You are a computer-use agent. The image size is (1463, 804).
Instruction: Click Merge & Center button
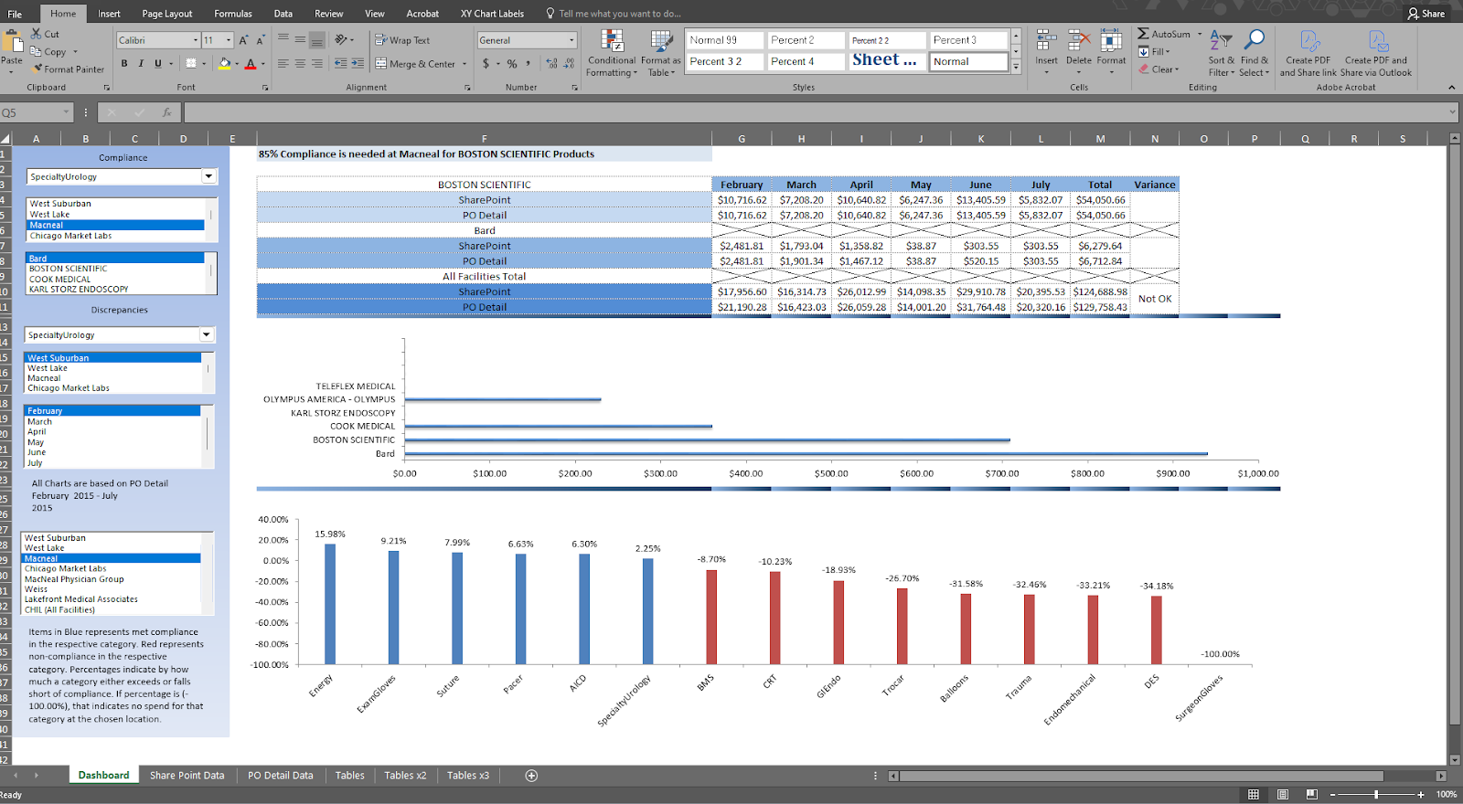pos(415,64)
